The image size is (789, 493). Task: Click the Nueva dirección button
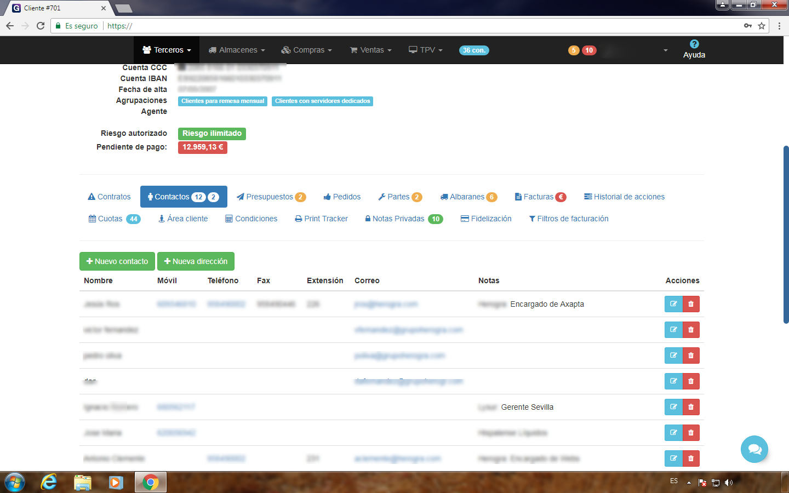[196, 261]
